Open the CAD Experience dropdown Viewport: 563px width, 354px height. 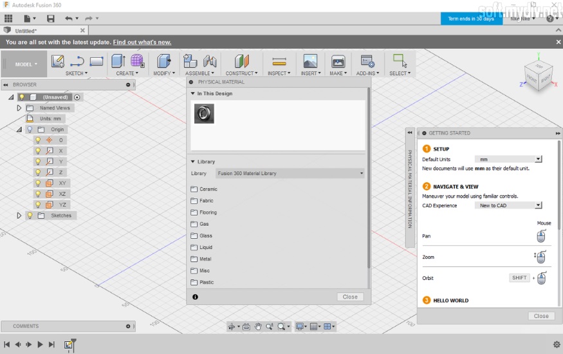pos(508,205)
